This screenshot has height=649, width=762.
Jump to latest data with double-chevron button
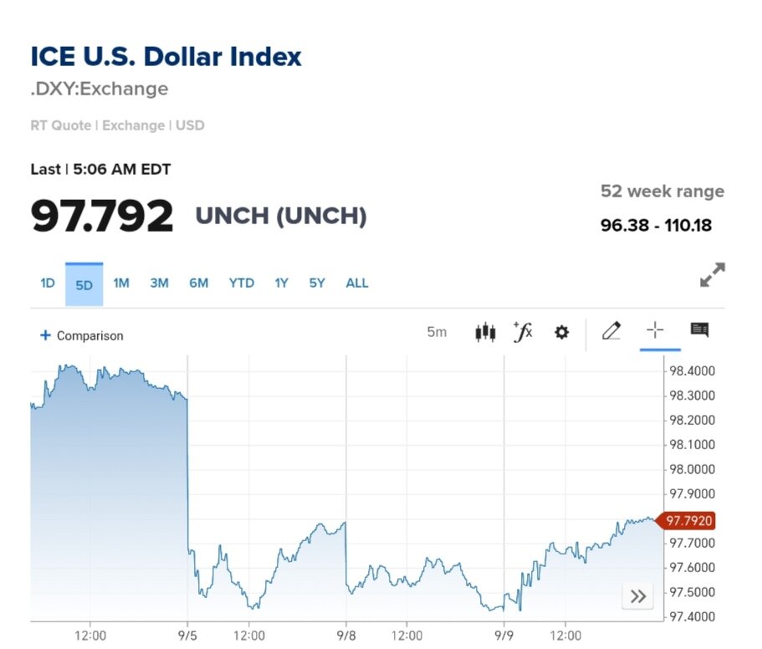638,596
